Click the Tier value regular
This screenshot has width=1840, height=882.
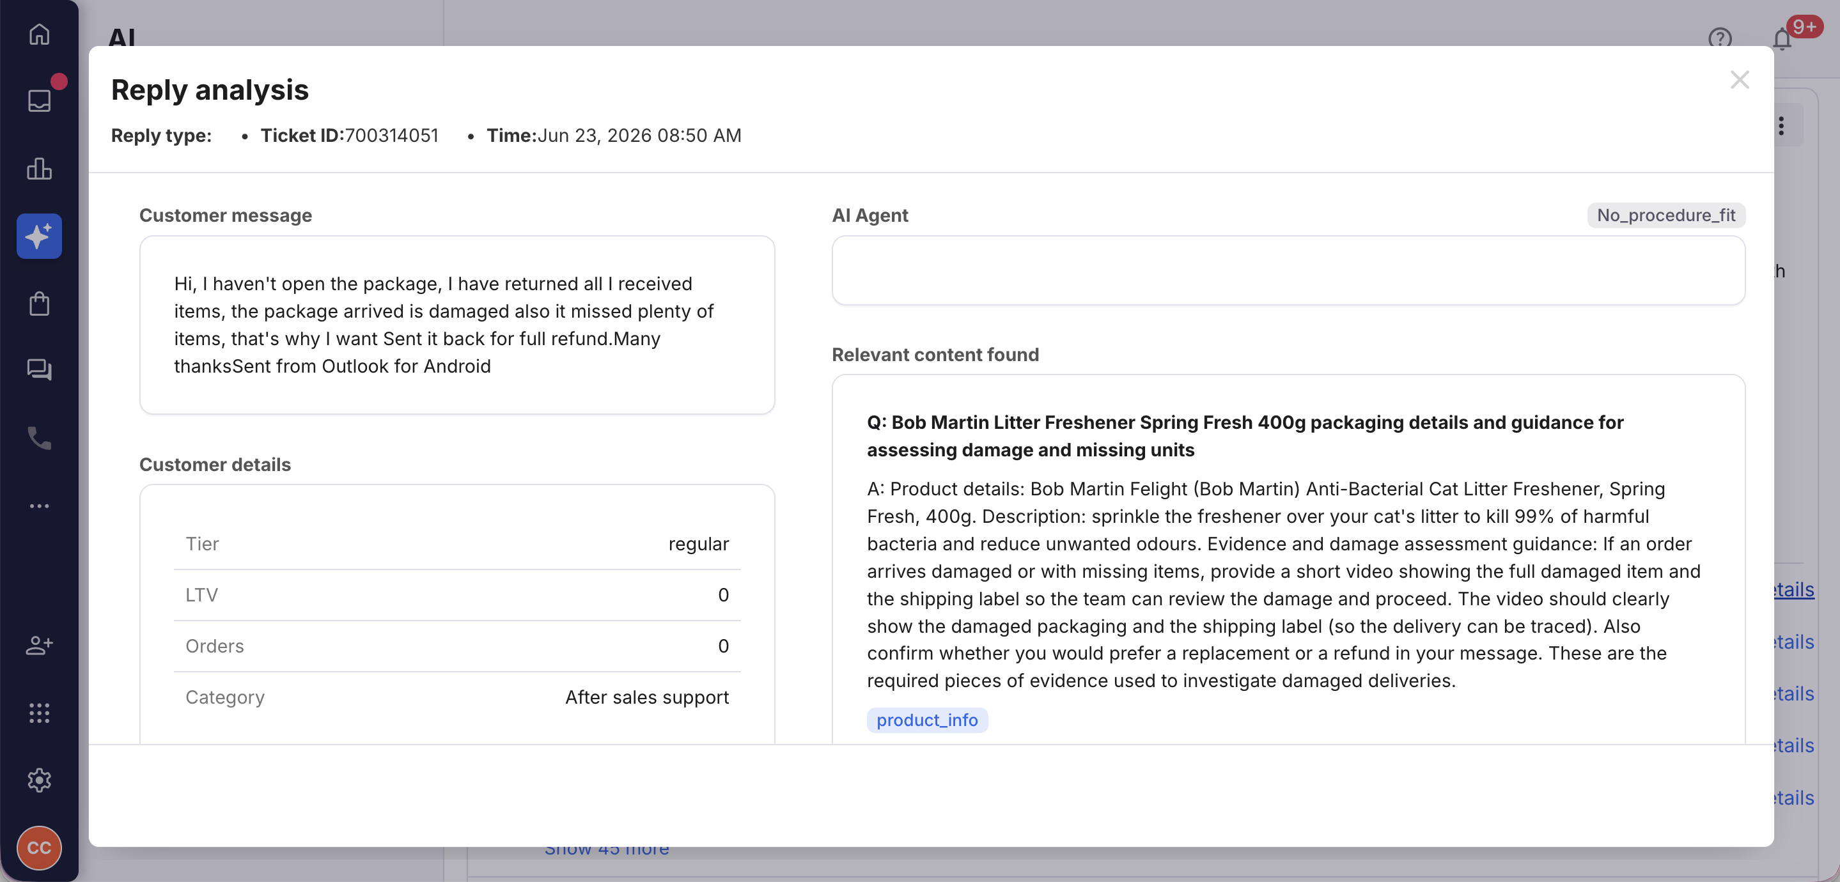699,544
